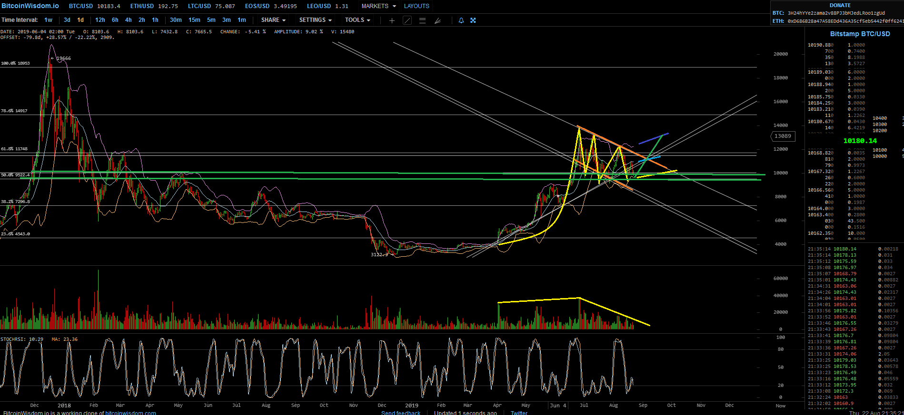Viewport: 904px width, 415px height.
Task: Open price alerts via the bell icon
Action: [461, 20]
